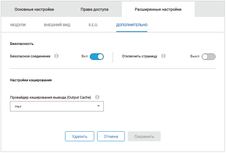This screenshot has width=226, height=153.
Task: Switch to the S.E.O. sub-tab
Action: click(93, 25)
